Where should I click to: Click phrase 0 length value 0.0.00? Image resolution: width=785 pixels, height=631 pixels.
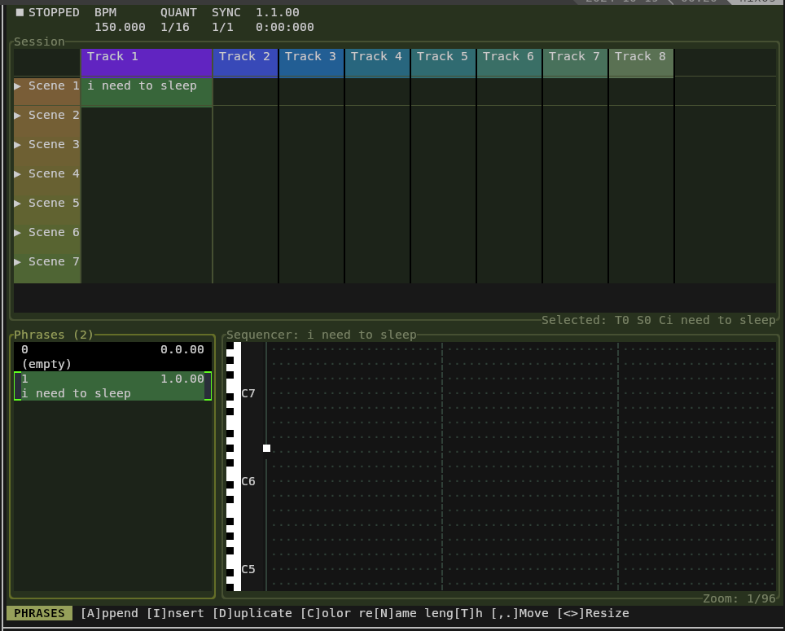[x=182, y=350]
